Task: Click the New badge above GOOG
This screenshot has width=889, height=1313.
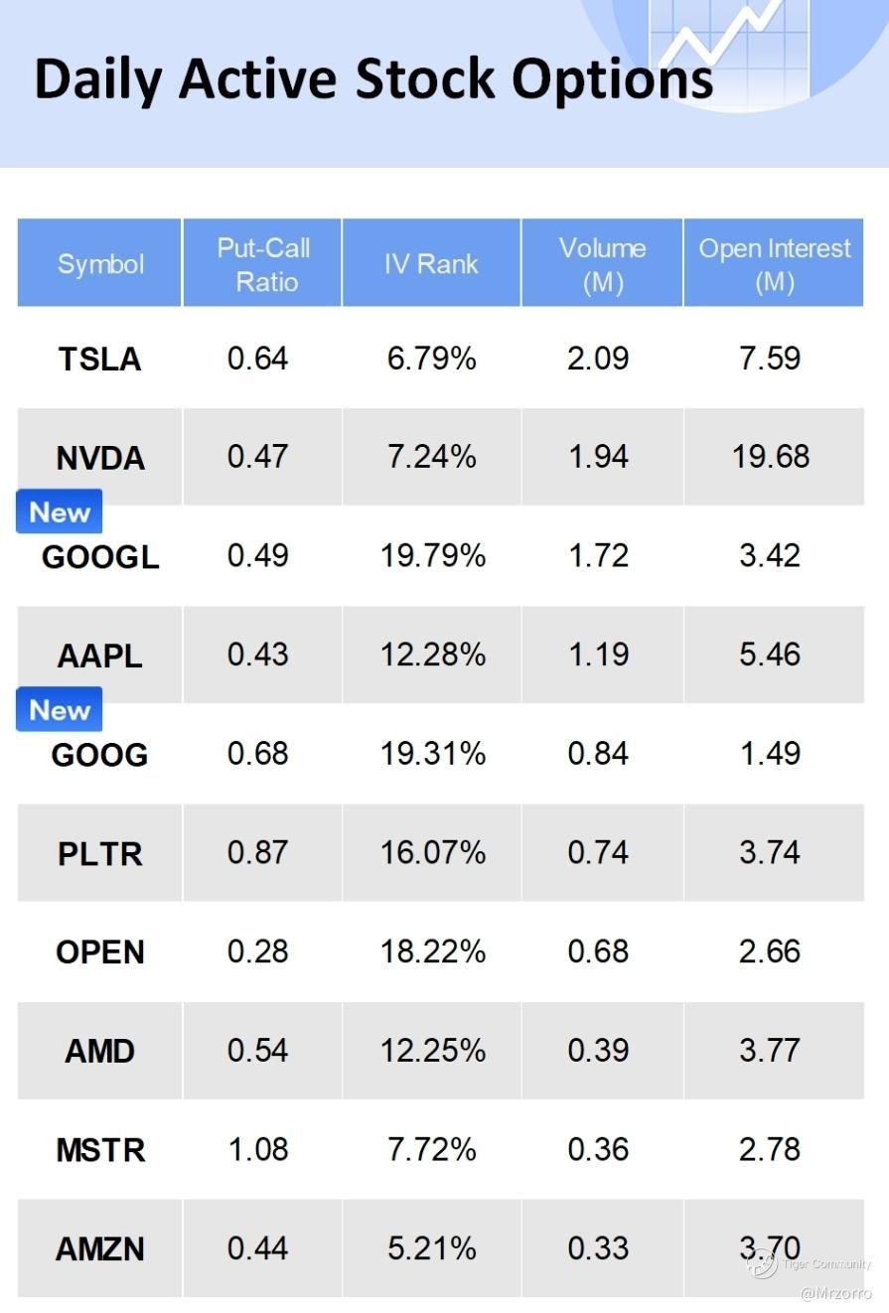Action: click(60, 710)
